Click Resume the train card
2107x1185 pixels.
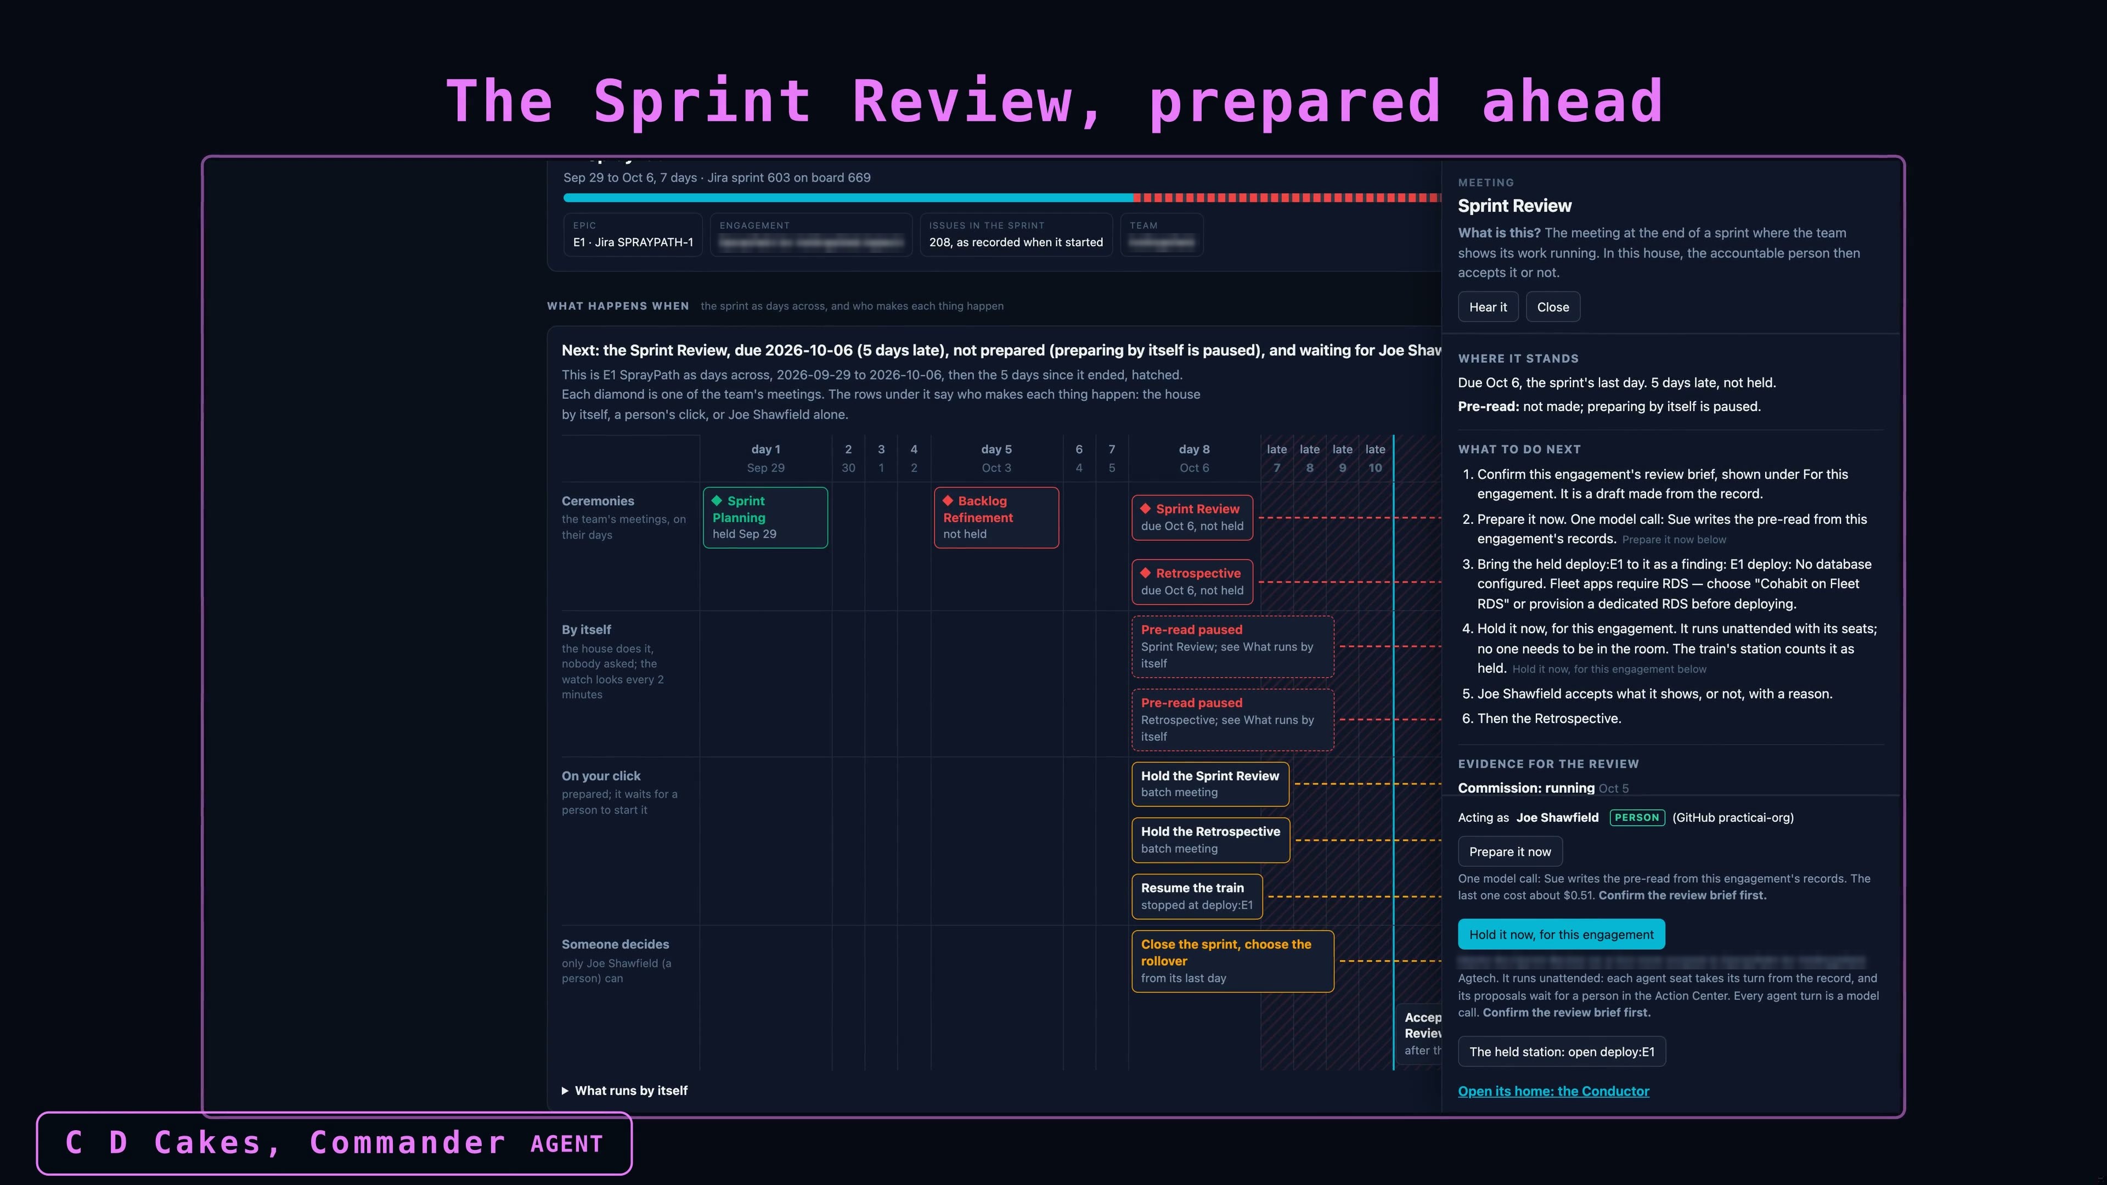pos(1197,896)
